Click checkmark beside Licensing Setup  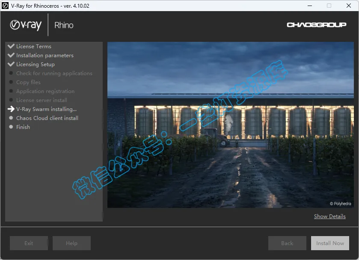11,64
